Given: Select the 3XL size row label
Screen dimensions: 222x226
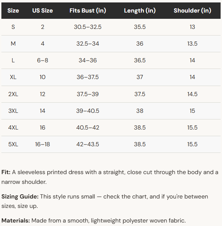Looking at the screenshot, I should coord(13,111).
